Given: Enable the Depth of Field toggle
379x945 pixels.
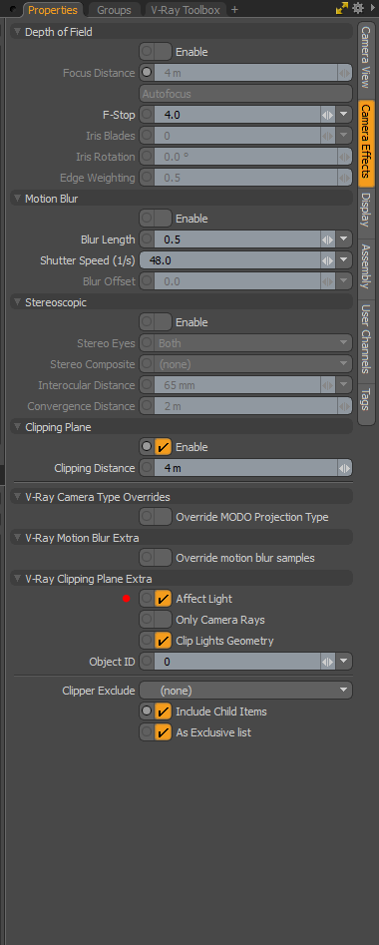Looking at the screenshot, I should pos(156,52).
